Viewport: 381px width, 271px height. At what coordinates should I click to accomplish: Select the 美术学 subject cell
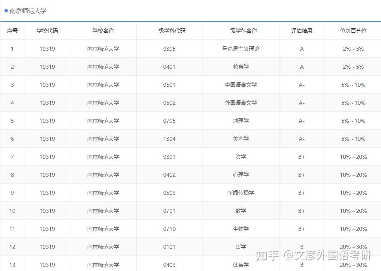click(241, 139)
